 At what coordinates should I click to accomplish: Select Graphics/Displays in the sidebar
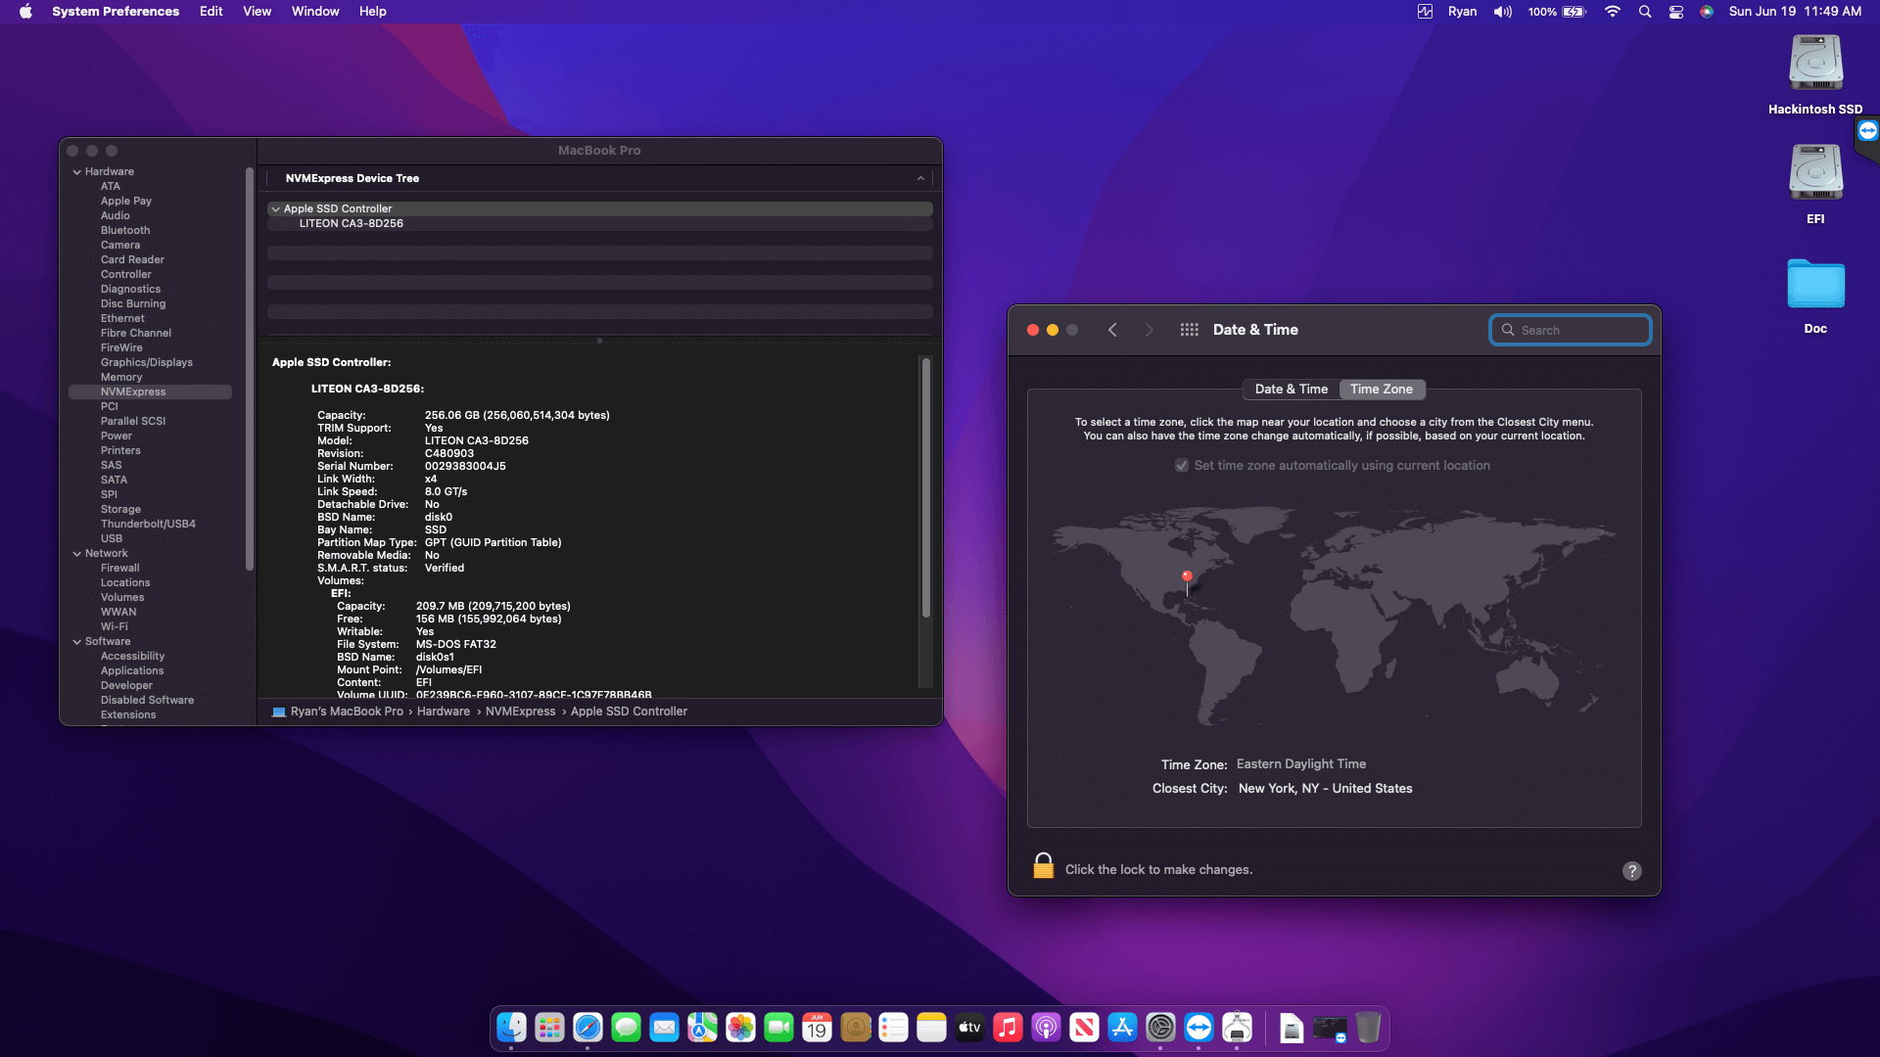click(x=147, y=363)
